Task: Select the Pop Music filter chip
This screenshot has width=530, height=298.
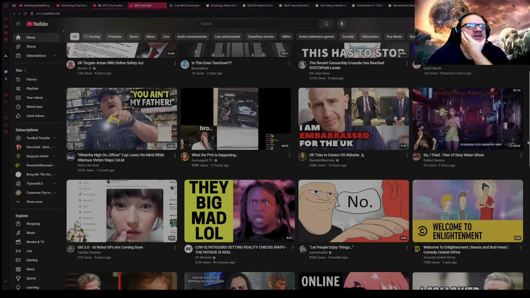Action: 394,36
